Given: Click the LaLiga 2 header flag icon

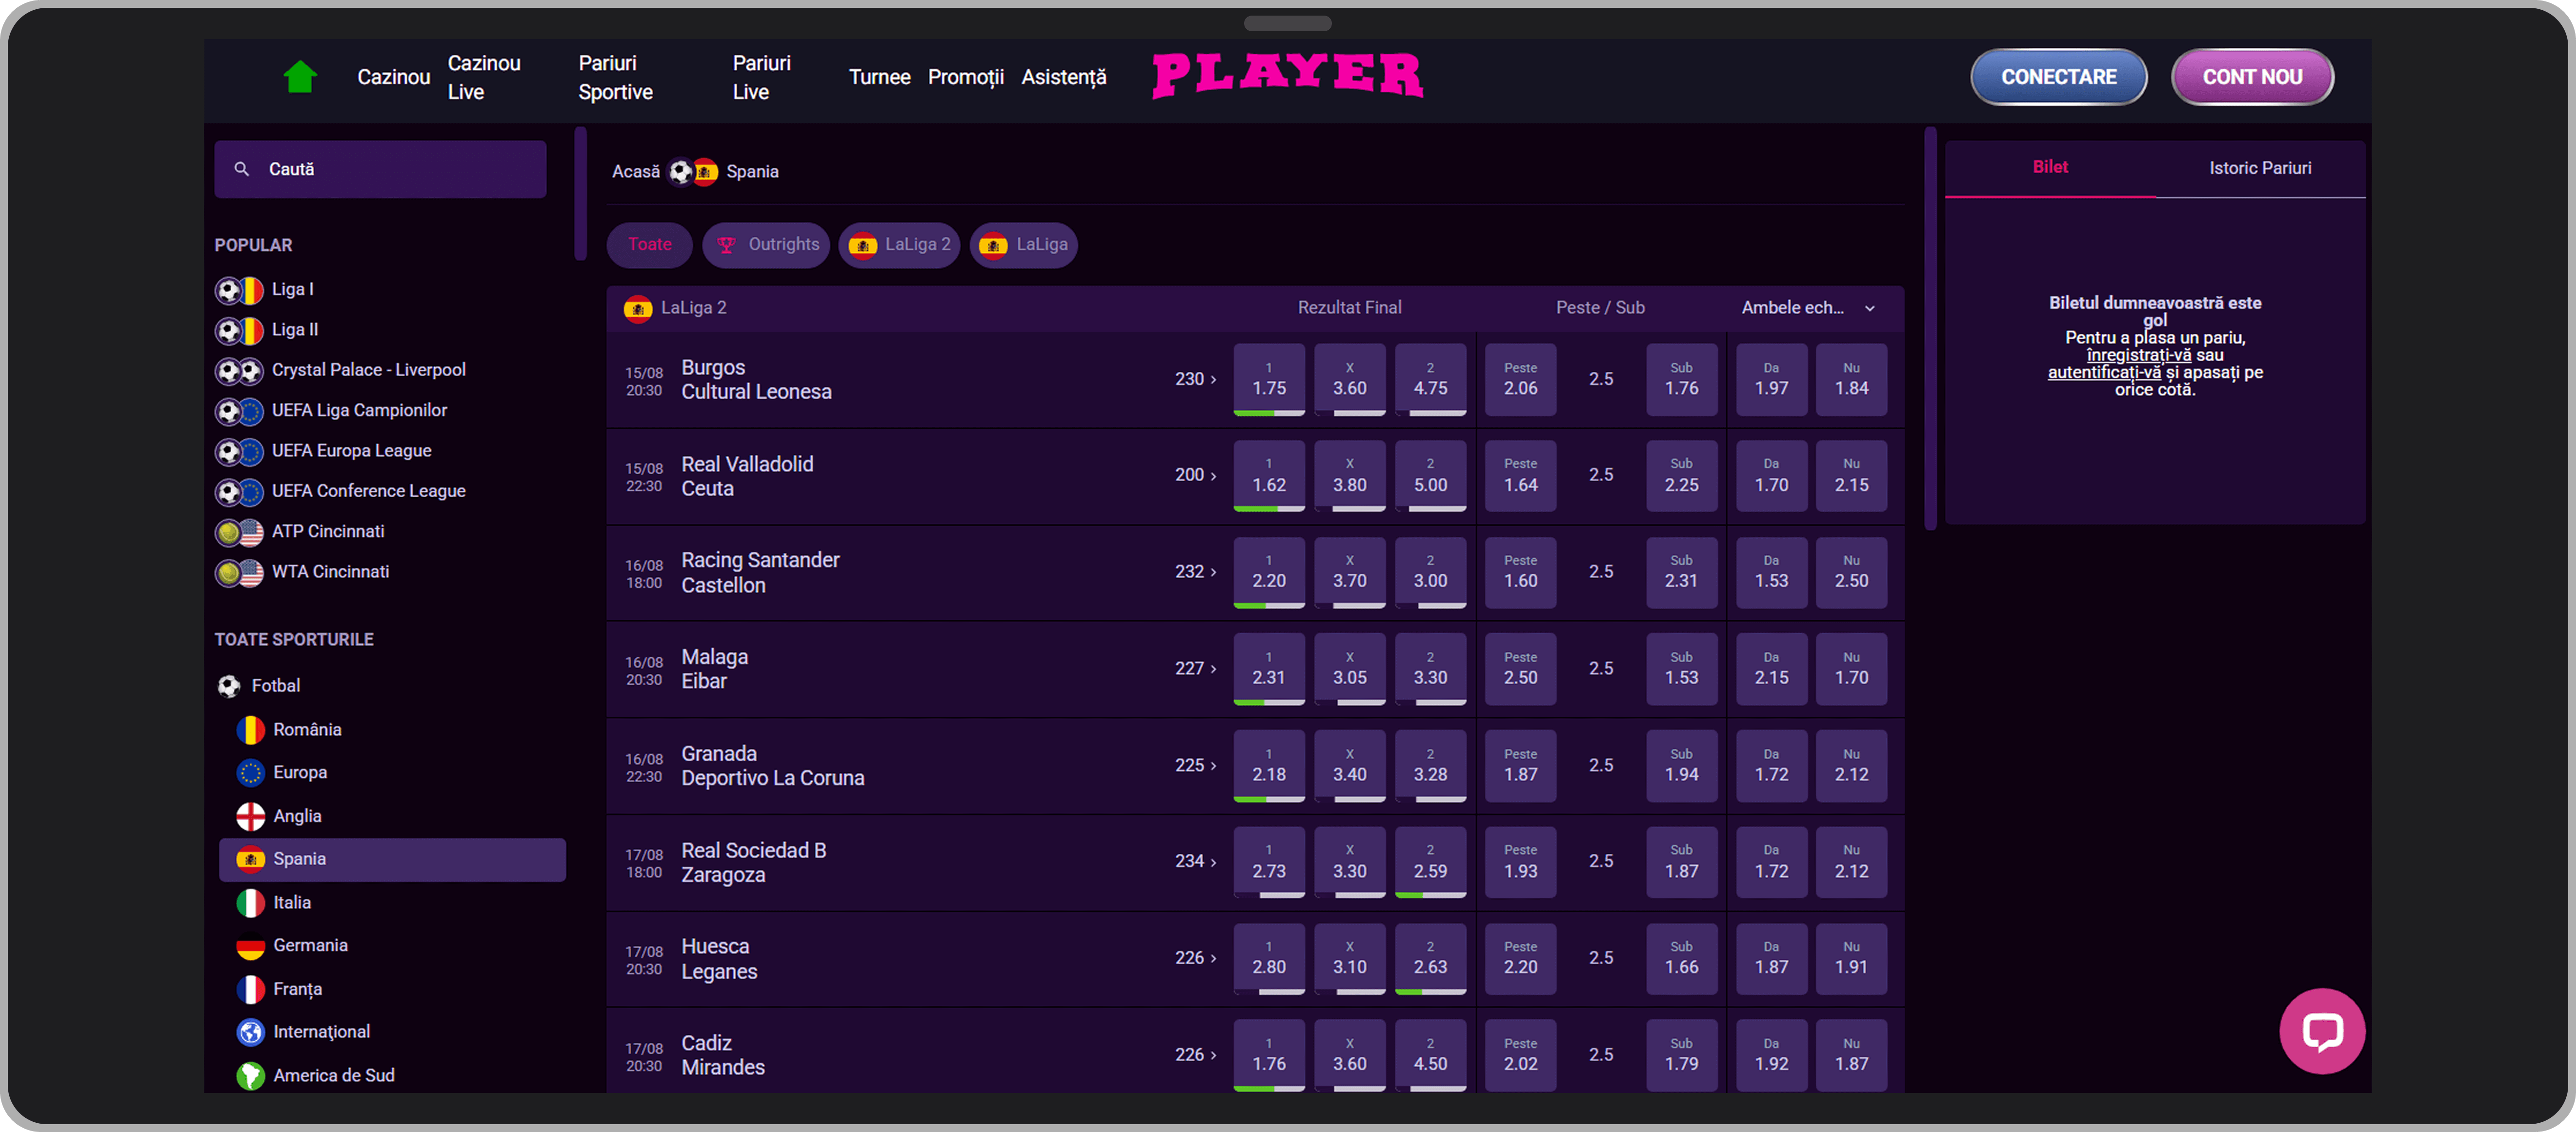Looking at the screenshot, I should pyautogui.click(x=637, y=308).
